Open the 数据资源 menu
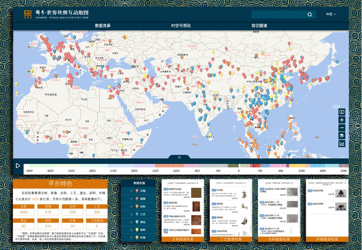Screen dimensions: 362x250 (x=103, y=26)
